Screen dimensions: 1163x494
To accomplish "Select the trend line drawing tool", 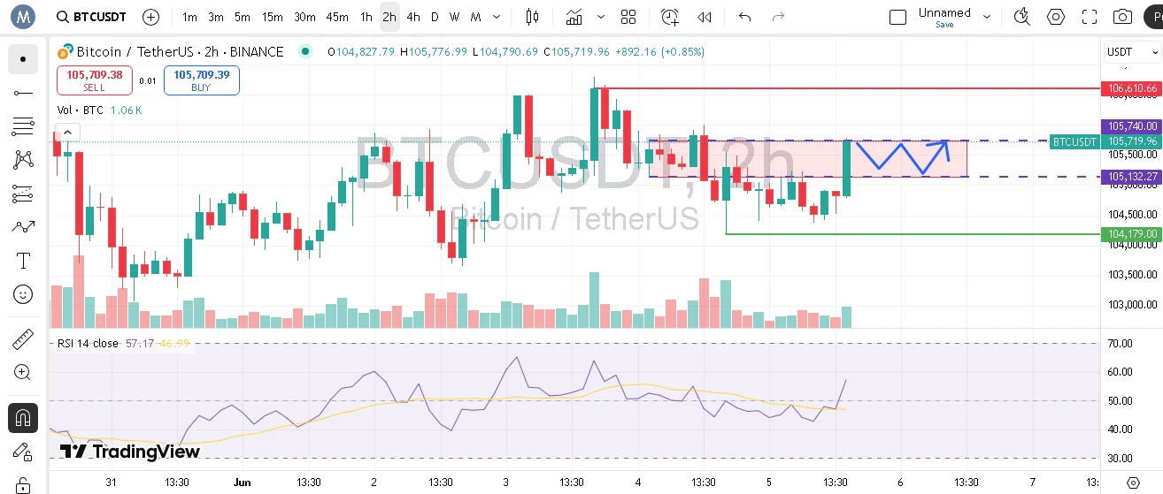I will [x=23, y=93].
